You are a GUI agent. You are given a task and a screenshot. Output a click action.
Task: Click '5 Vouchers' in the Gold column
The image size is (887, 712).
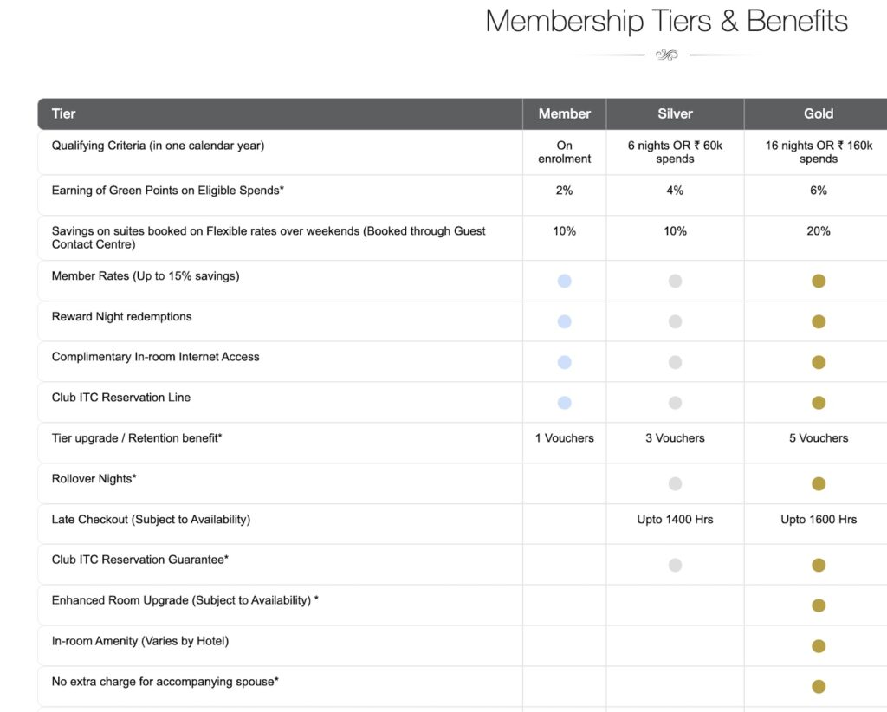click(x=819, y=438)
